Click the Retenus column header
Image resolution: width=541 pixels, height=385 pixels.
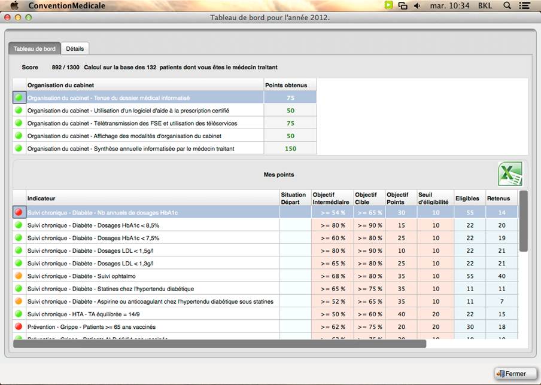point(502,198)
